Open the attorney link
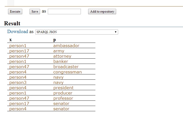The image size is (183, 120). coord(62,56)
